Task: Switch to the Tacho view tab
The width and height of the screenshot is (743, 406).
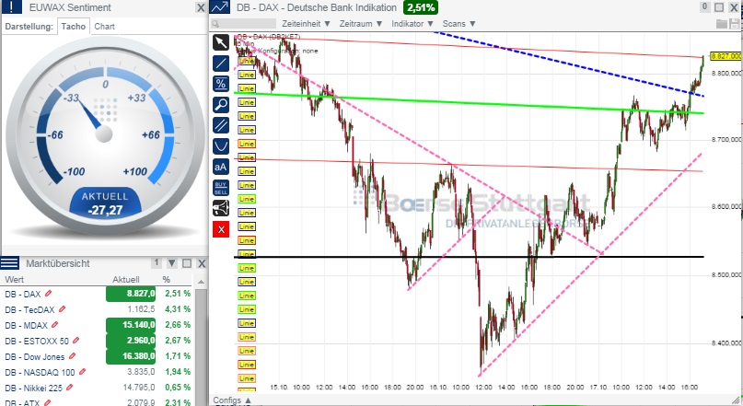Action: click(x=74, y=27)
